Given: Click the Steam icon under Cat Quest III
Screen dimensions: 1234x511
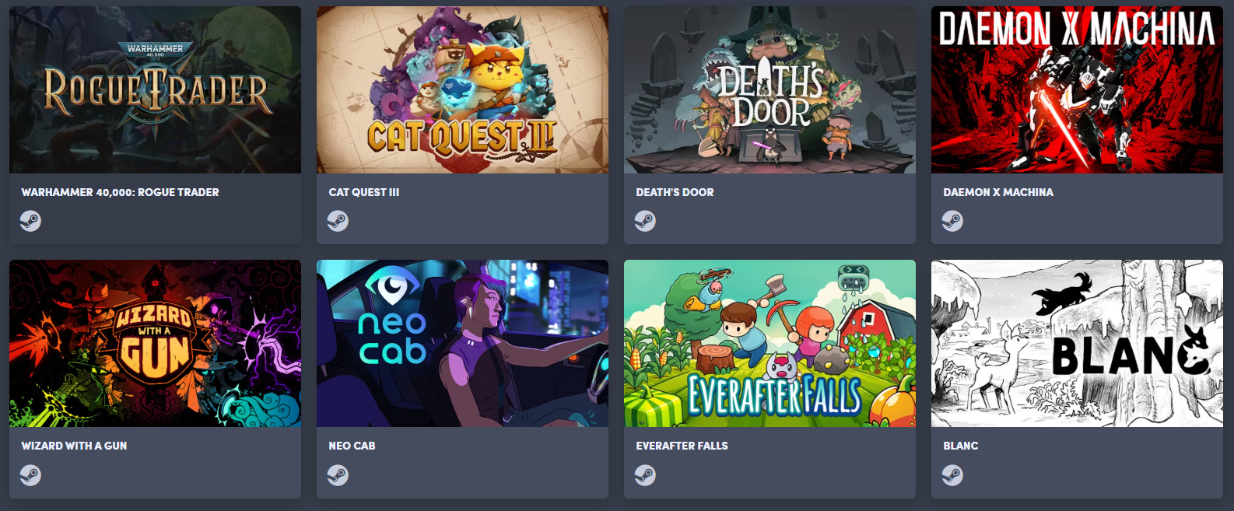Looking at the screenshot, I should pos(338,221).
